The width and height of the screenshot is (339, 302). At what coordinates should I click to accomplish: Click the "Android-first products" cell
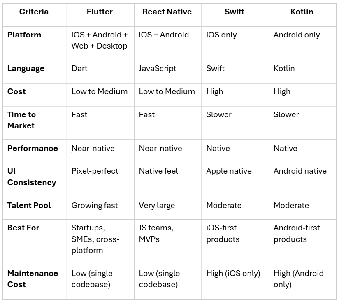[297, 233]
